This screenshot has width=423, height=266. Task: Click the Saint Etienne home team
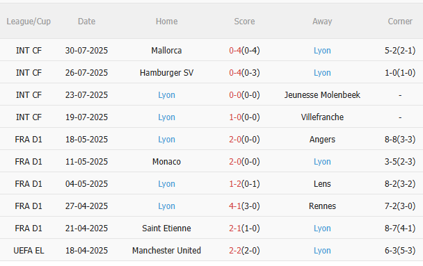point(166,228)
